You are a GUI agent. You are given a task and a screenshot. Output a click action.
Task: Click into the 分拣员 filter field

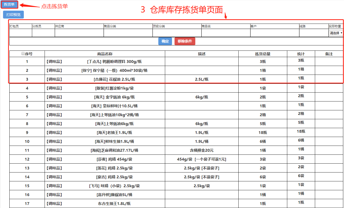[43, 33]
